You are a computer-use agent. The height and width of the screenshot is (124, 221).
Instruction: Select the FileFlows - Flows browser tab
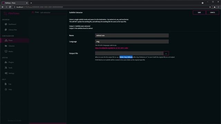(x=15, y=3)
